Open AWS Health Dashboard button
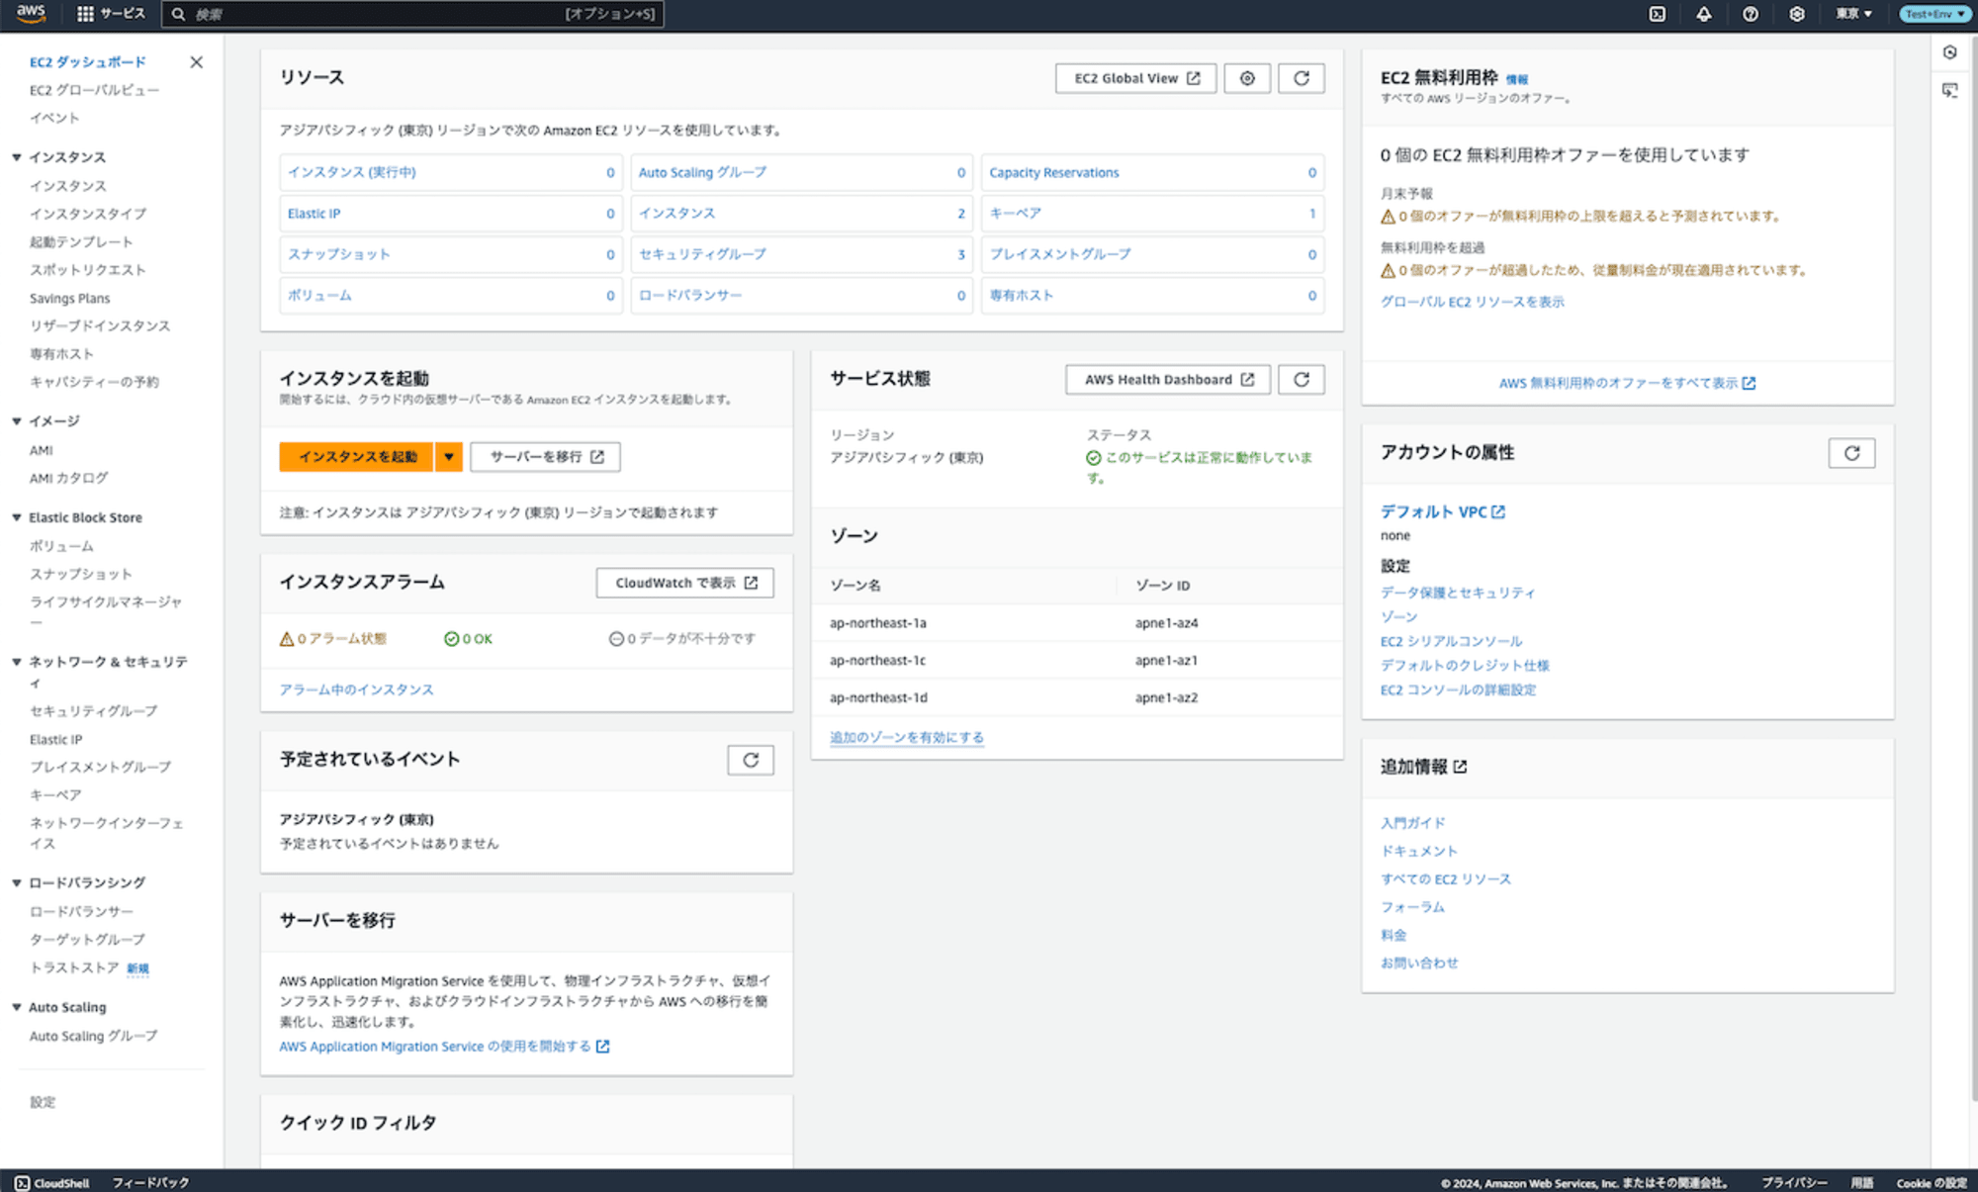The image size is (1978, 1192). [x=1168, y=380]
